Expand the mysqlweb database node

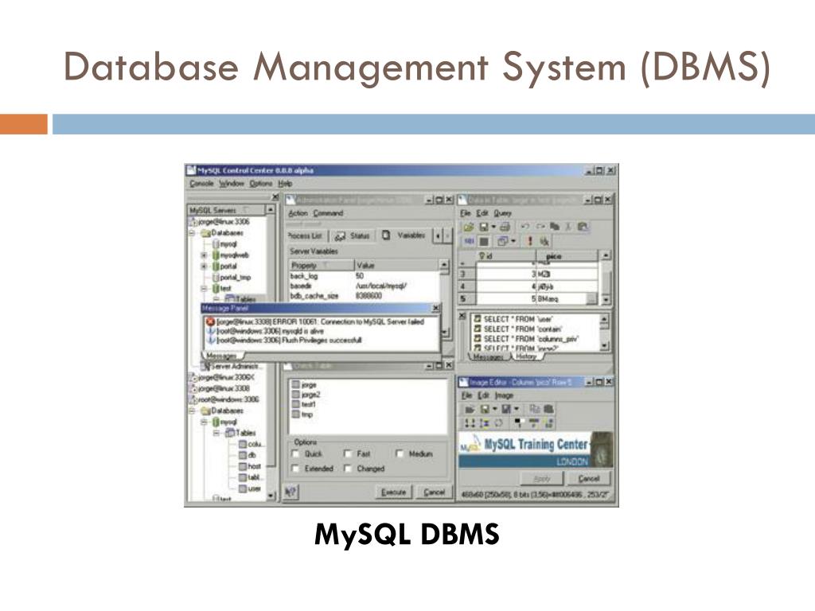point(205,255)
